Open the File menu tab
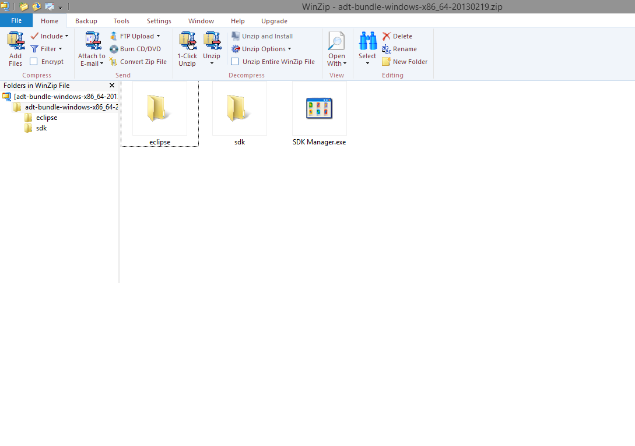 pyautogui.click(x=16, y=20)
